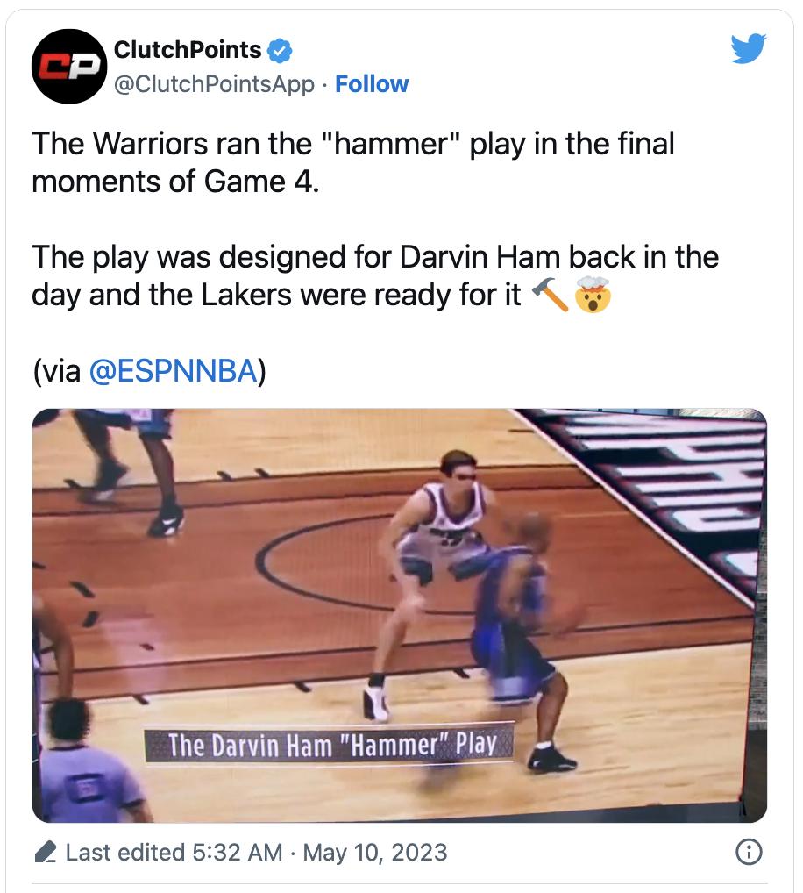This screenshot has height=893, width=803.
Task: Click the tweet sentence about the Warriors' Game 4
Action: [x=352, y=163]
